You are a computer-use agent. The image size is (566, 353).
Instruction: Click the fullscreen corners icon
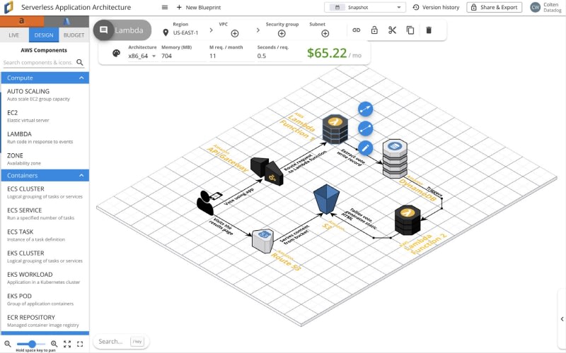coord(80,344)
